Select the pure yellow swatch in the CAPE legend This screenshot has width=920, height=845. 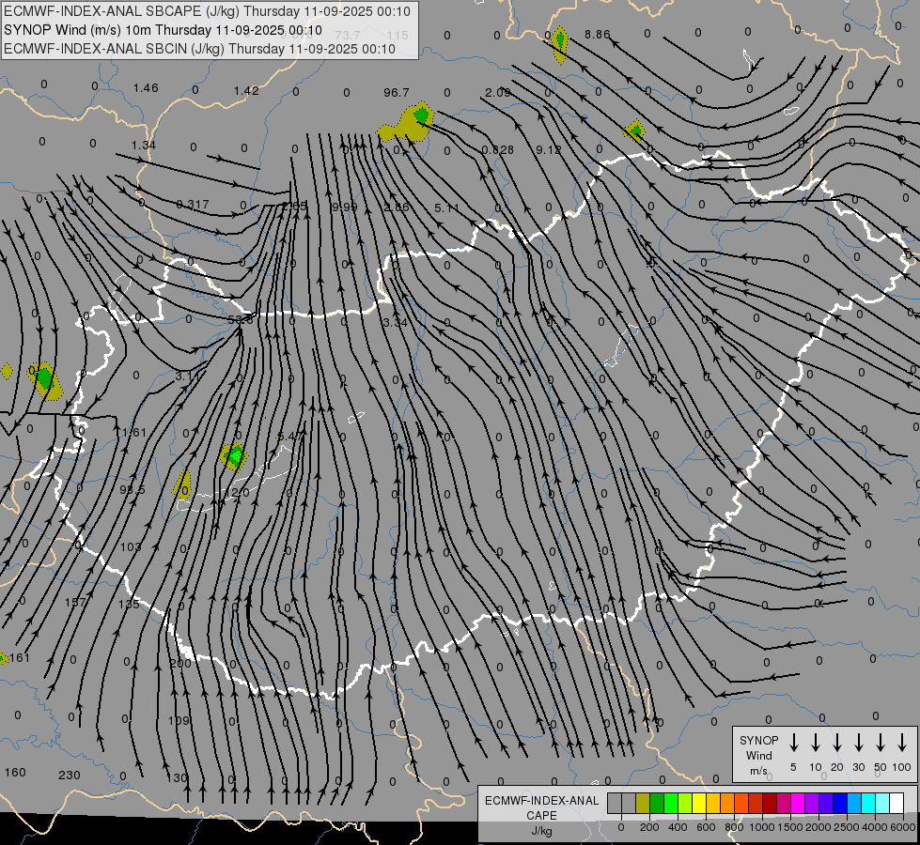[x=699, y=804]
